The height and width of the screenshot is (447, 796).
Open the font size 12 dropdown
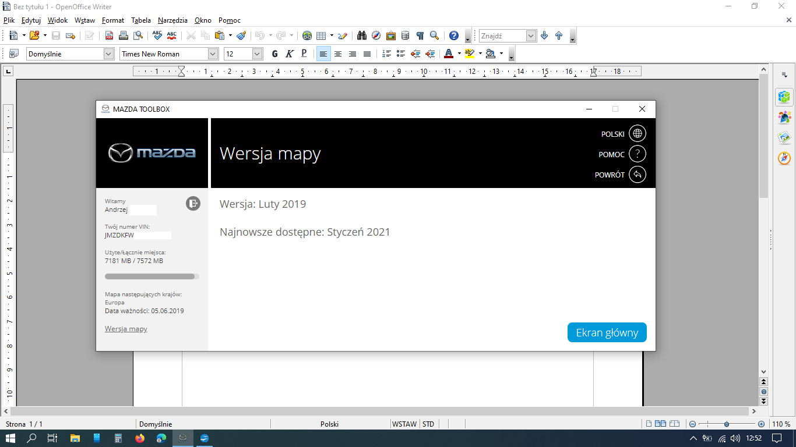pyautogui.click(x=257, y=54)
